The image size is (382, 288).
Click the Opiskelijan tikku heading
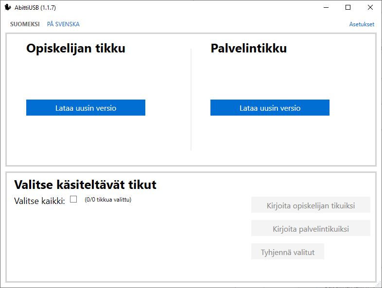(76, 49)
